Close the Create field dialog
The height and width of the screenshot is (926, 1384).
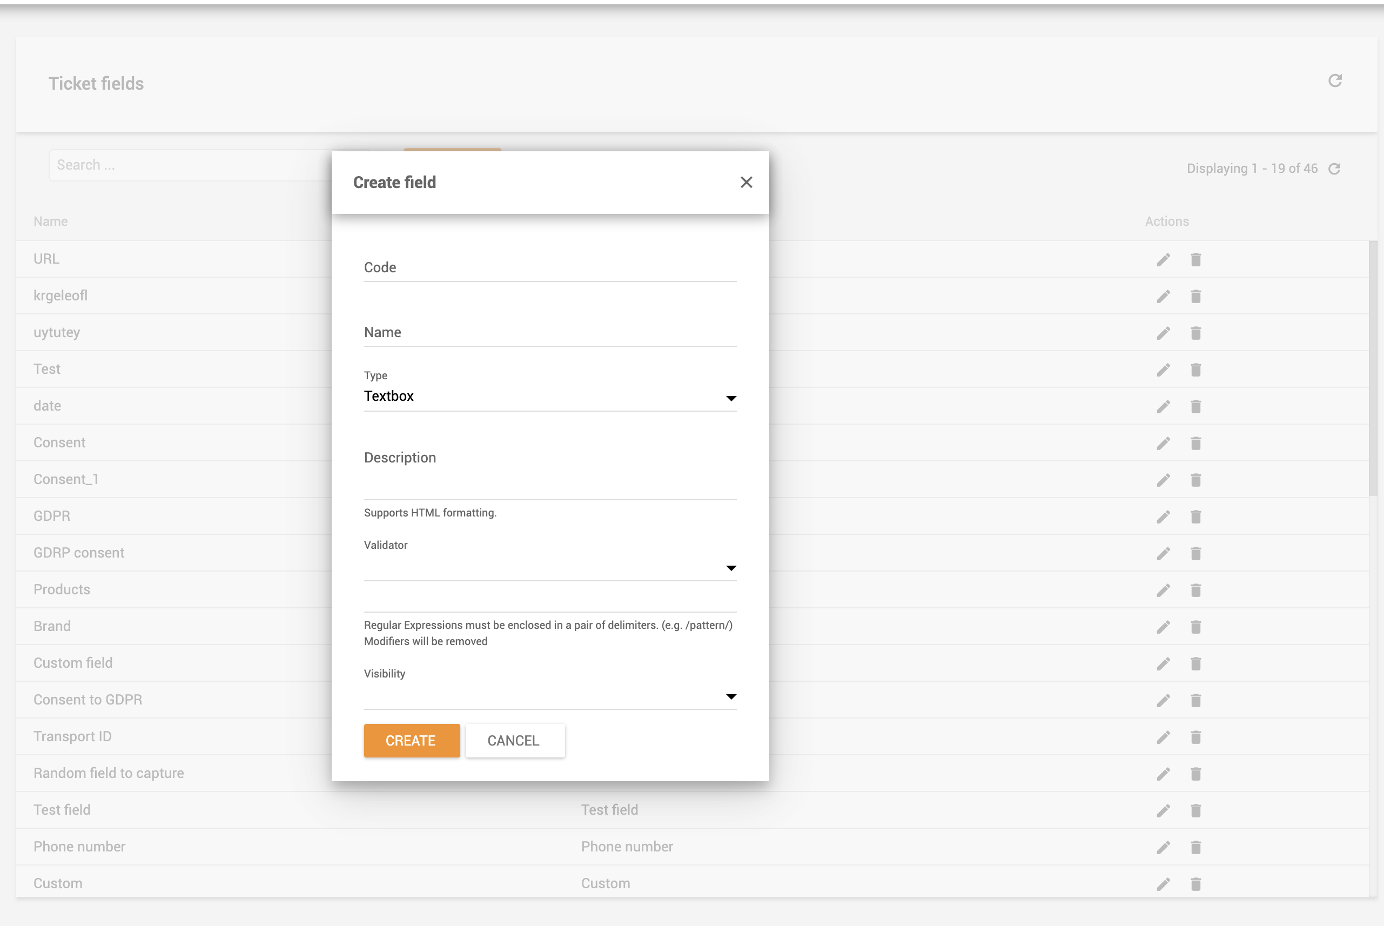[747, 183]
